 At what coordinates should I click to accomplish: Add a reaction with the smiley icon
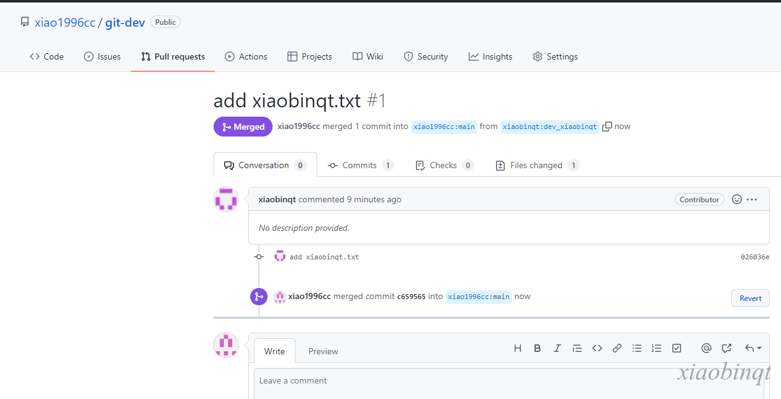point(737,200)
